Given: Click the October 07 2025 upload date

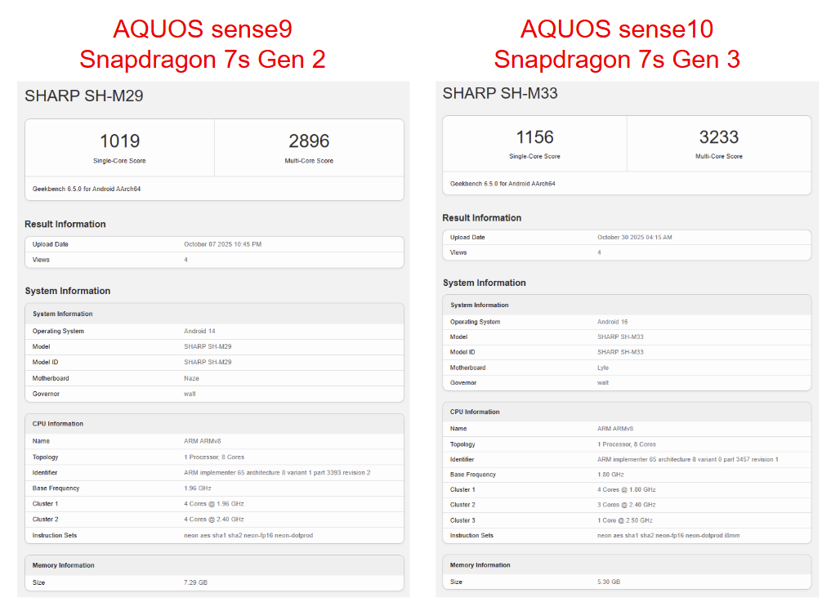Looking at the screenshot, I should pos(222,244).
